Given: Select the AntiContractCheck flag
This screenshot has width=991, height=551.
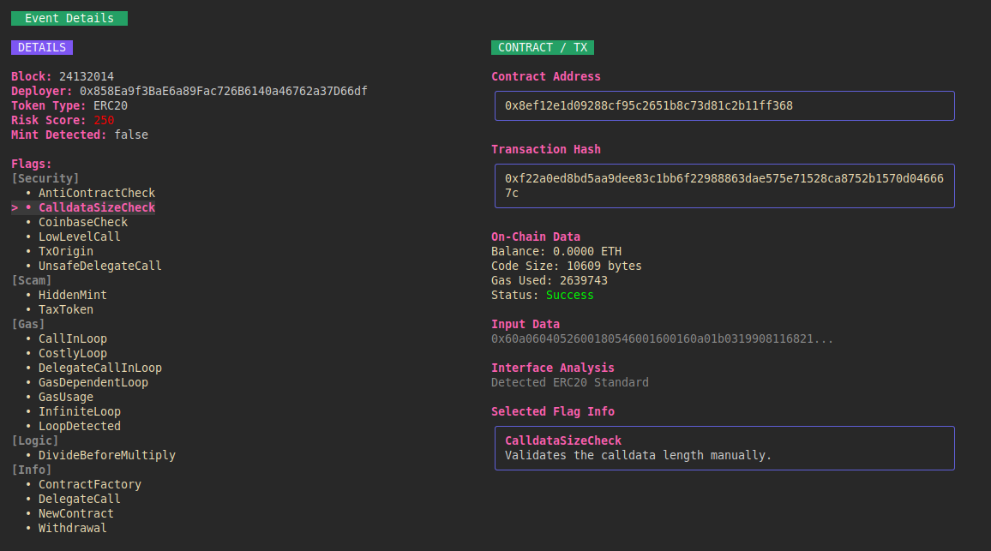Looking at the screenshot, I should click(x=96, y=193).
